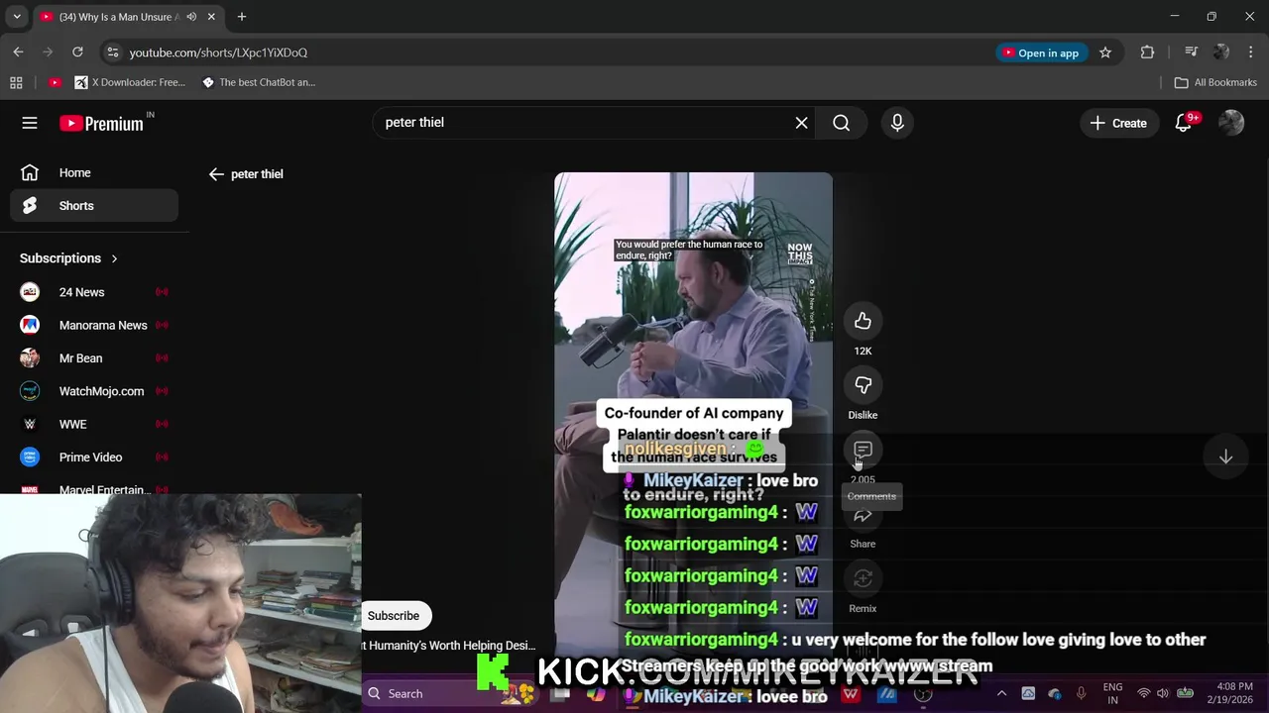The image size is (1269, 713).
Task: Open the apps grid in bookmarks bar
Action: (x=16, y=82)
